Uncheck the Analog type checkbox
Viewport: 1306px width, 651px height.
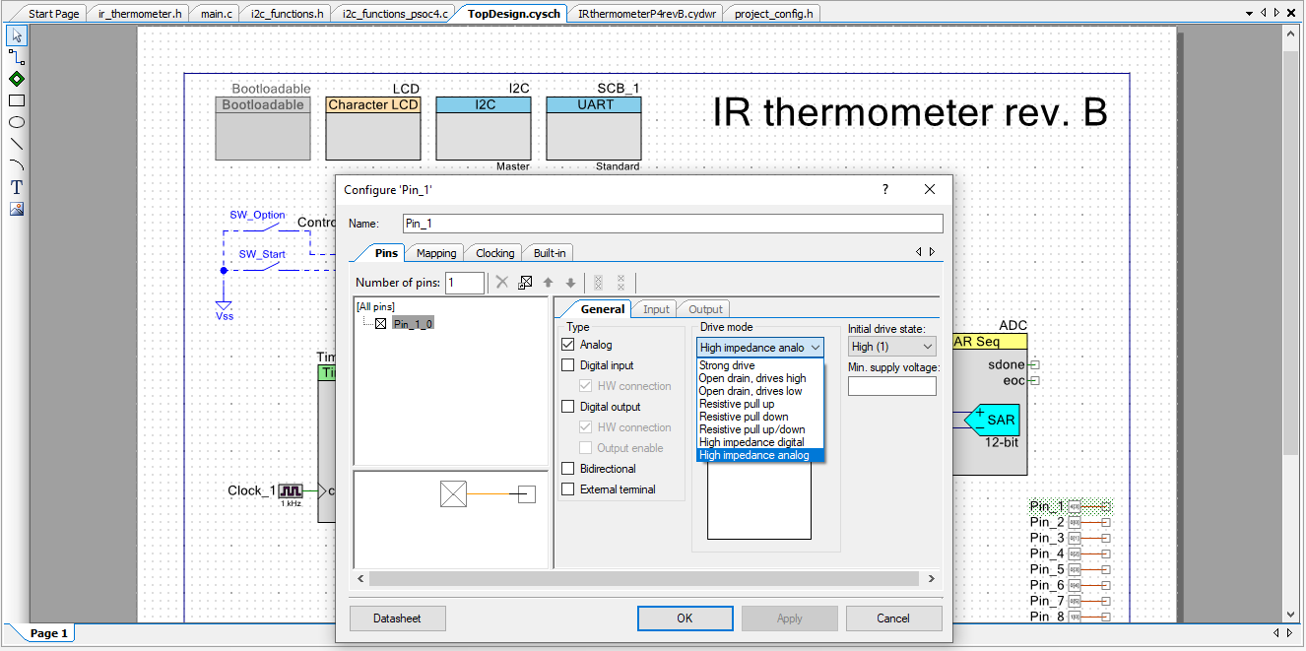click(x=567, y=345)
